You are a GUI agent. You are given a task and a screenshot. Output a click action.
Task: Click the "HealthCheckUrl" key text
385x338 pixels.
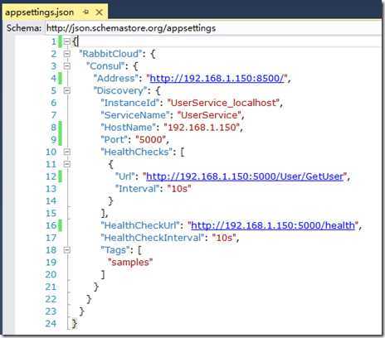pos(140,225)
